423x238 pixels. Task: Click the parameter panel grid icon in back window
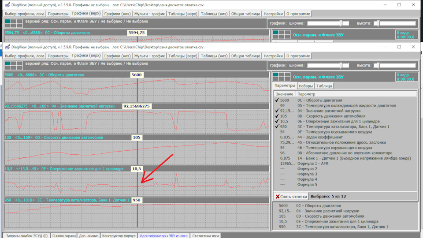(x=282, y=34)
